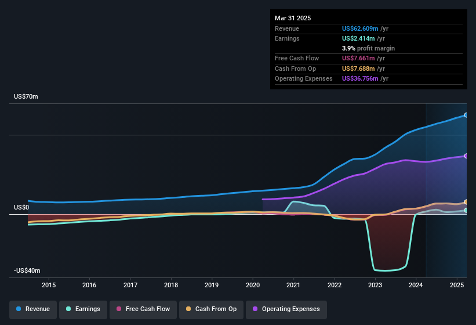Toggle the Free Cash Flow legend button

(x=143, y=309)
